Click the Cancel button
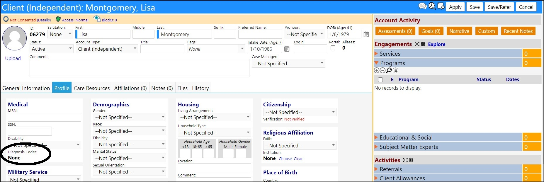 click(x=526, y=7)
